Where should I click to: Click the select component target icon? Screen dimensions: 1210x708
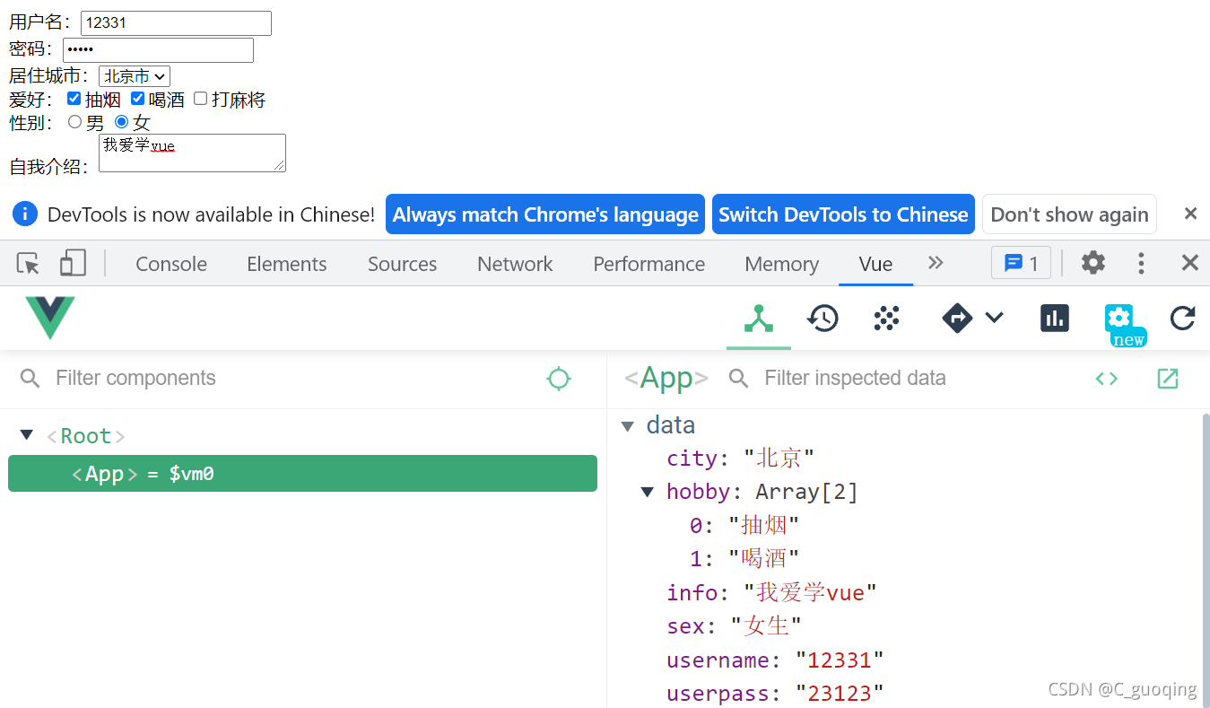pos(559,379)
